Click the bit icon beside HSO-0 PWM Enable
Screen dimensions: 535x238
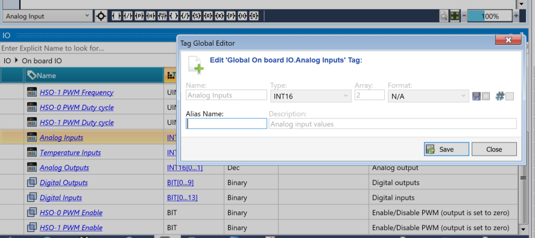point(32,213)
